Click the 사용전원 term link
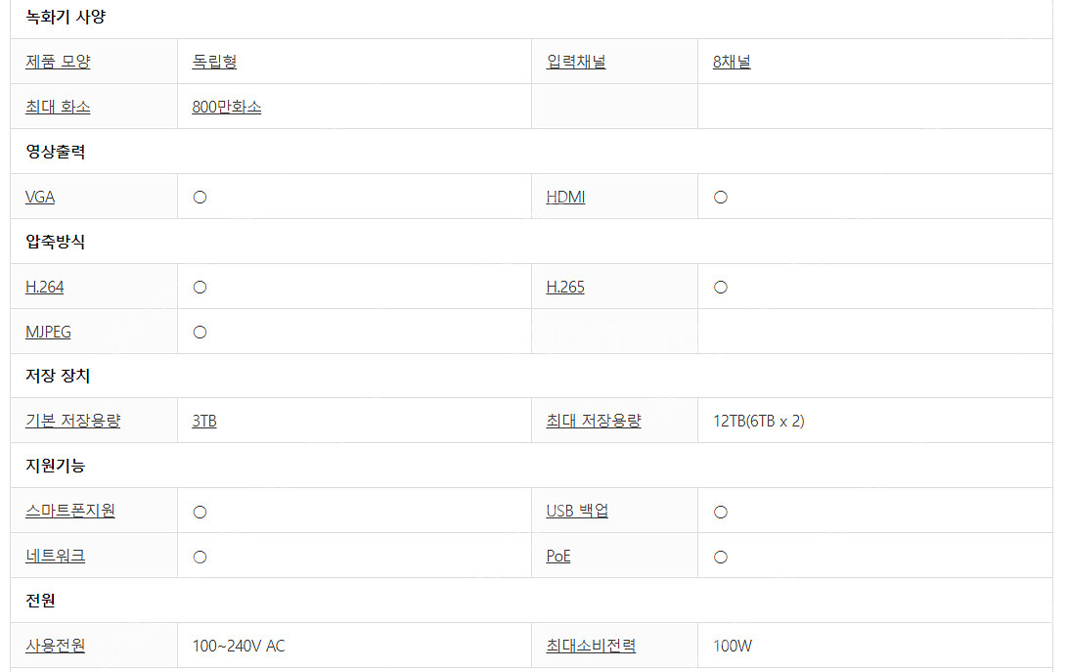The image size is (1069, 672). [x=55, y=646]
